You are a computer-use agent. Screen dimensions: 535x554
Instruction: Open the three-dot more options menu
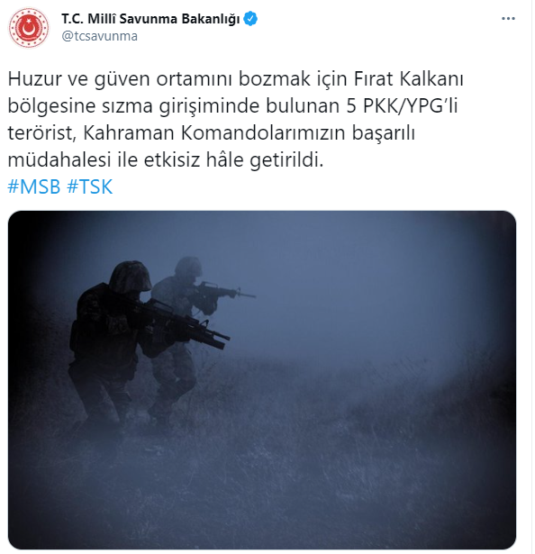click(508, 18)
